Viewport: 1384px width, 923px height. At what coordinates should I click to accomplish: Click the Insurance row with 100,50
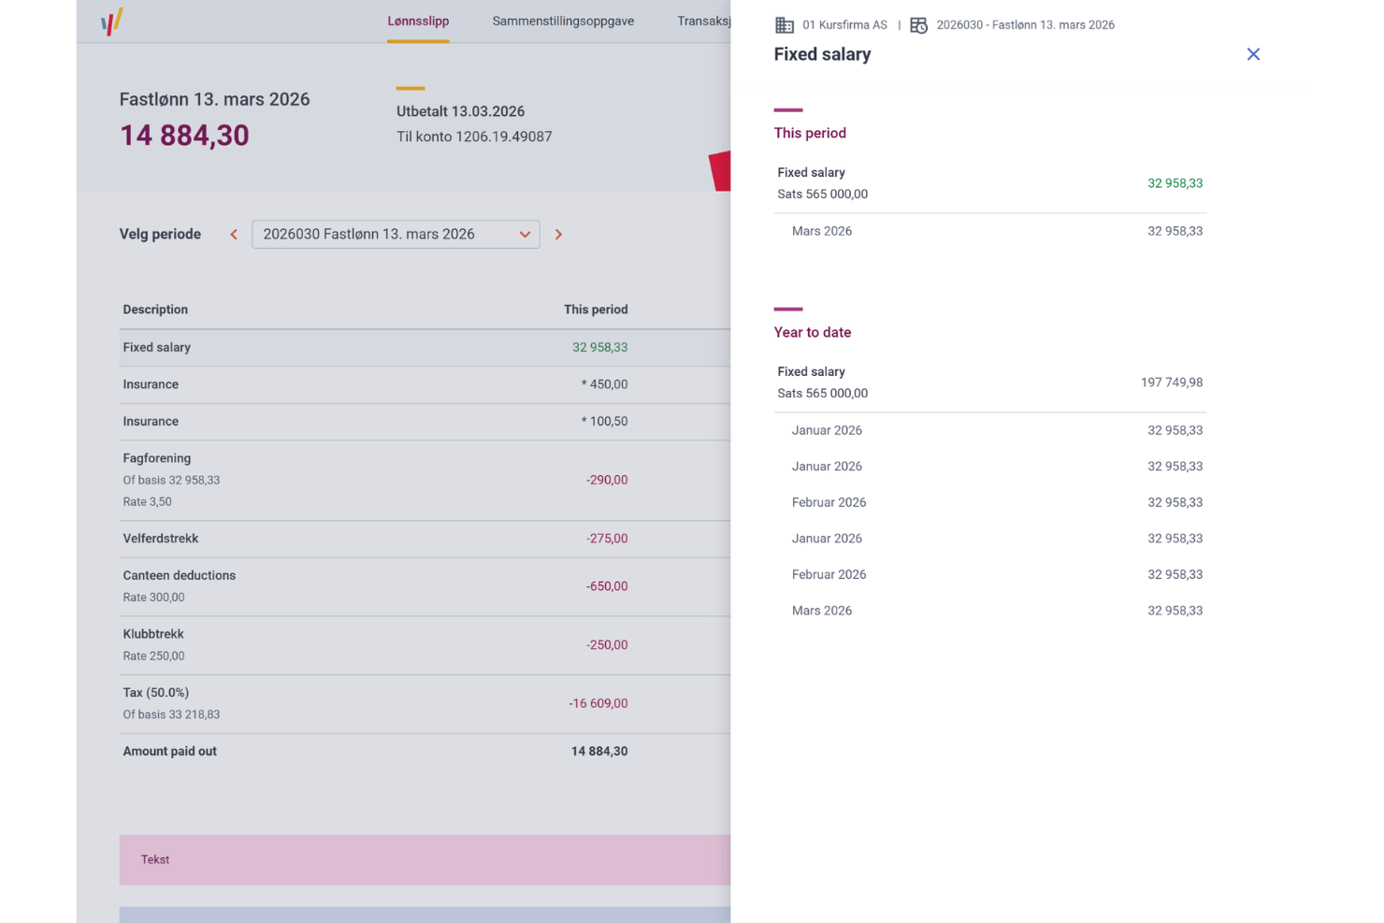click(425, 422)
